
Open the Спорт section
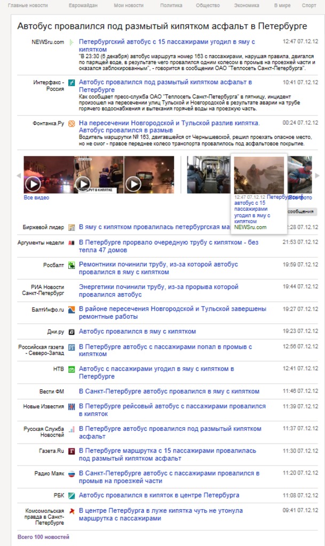pos(309,5)
